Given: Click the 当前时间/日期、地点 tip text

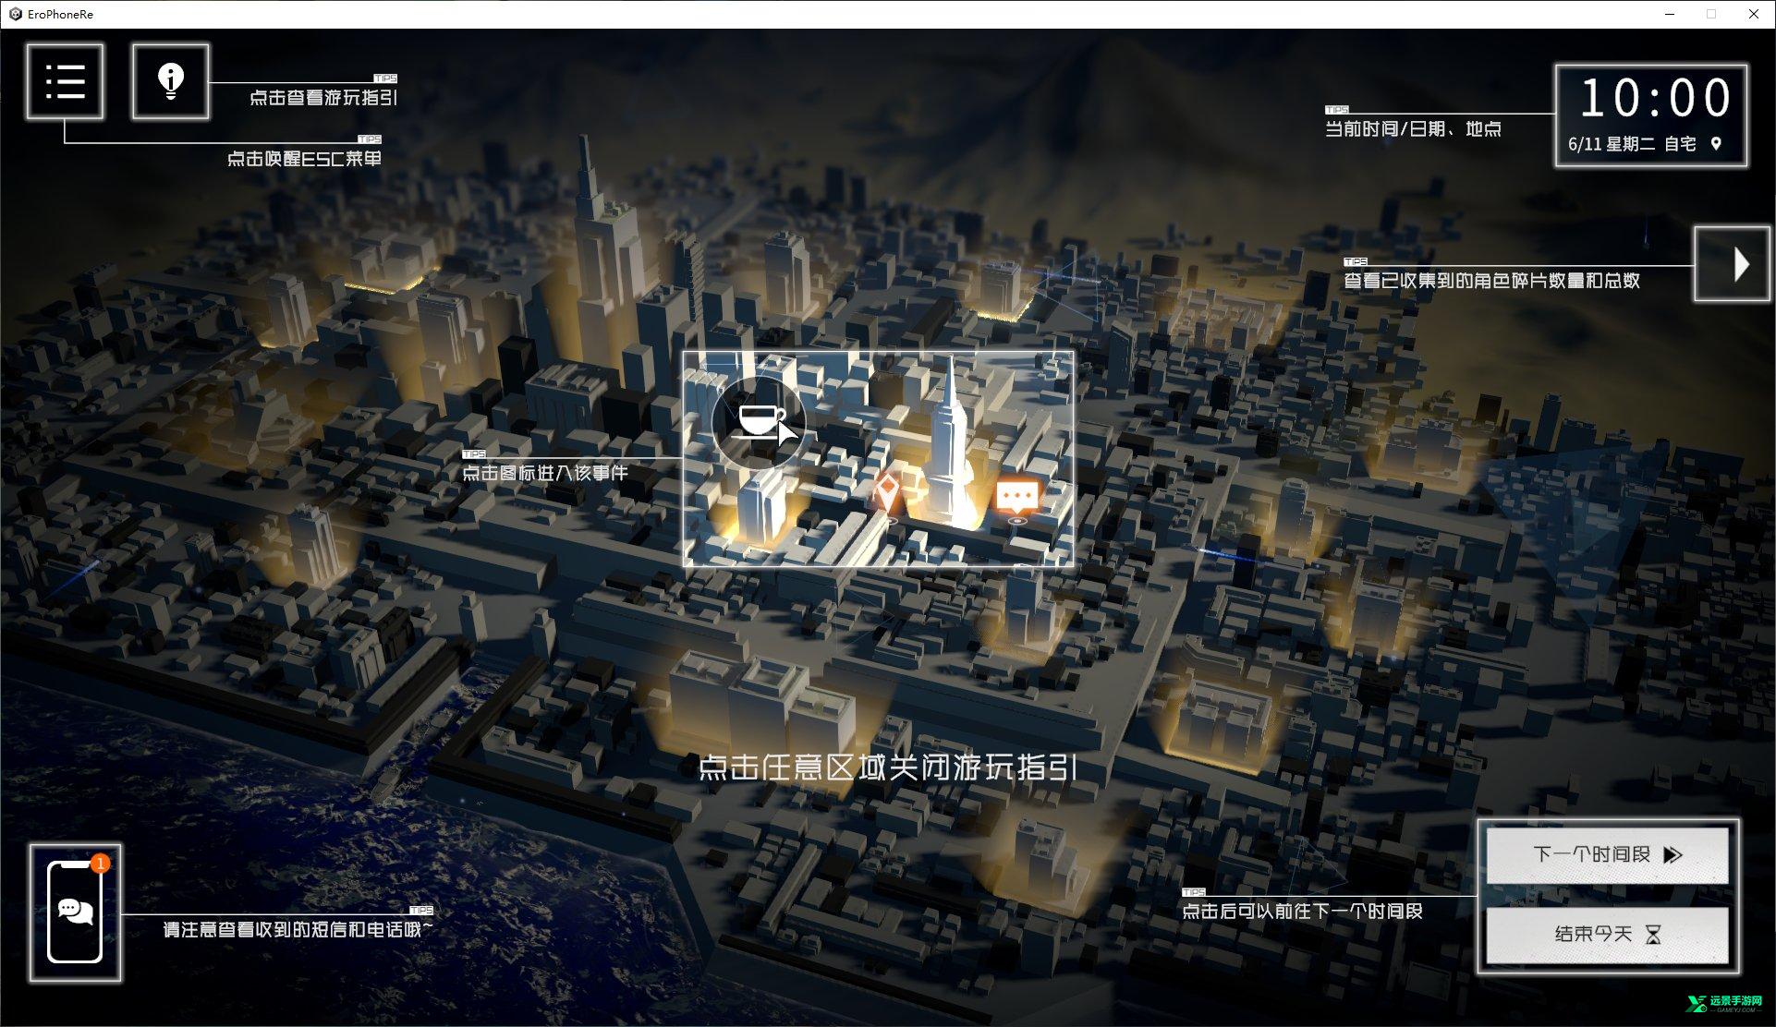Looking at the screenshot, I should 1413,128.
